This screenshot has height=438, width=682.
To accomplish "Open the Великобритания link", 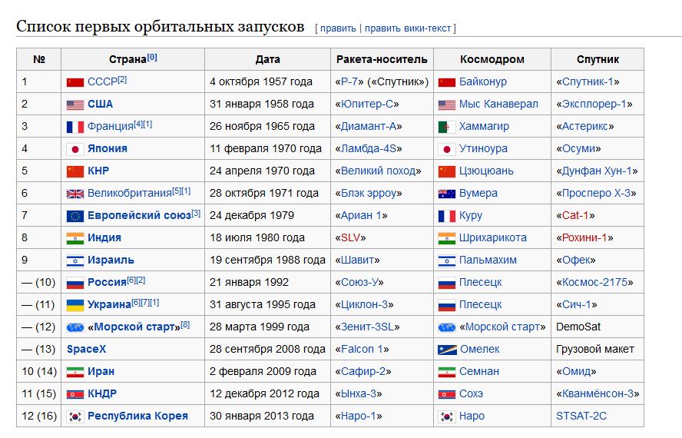I will [130, 194].
